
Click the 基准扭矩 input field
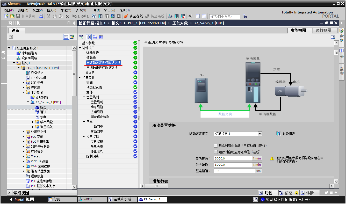(x=235, y=171)
